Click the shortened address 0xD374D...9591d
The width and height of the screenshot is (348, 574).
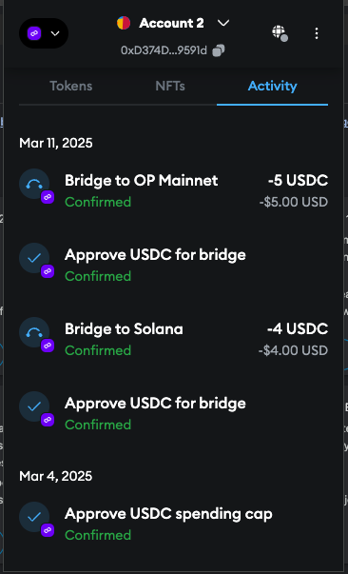click(164, 50)
